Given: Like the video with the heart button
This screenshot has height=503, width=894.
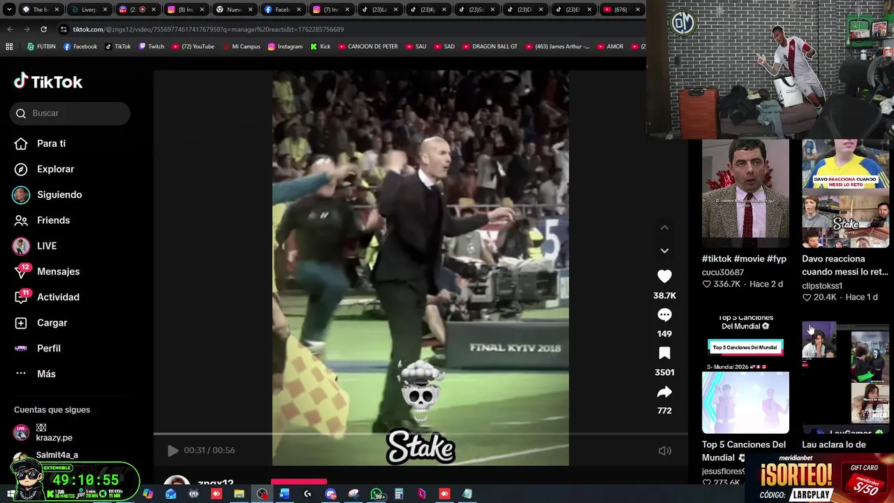Looking at the screenshot, I should 664,277.
